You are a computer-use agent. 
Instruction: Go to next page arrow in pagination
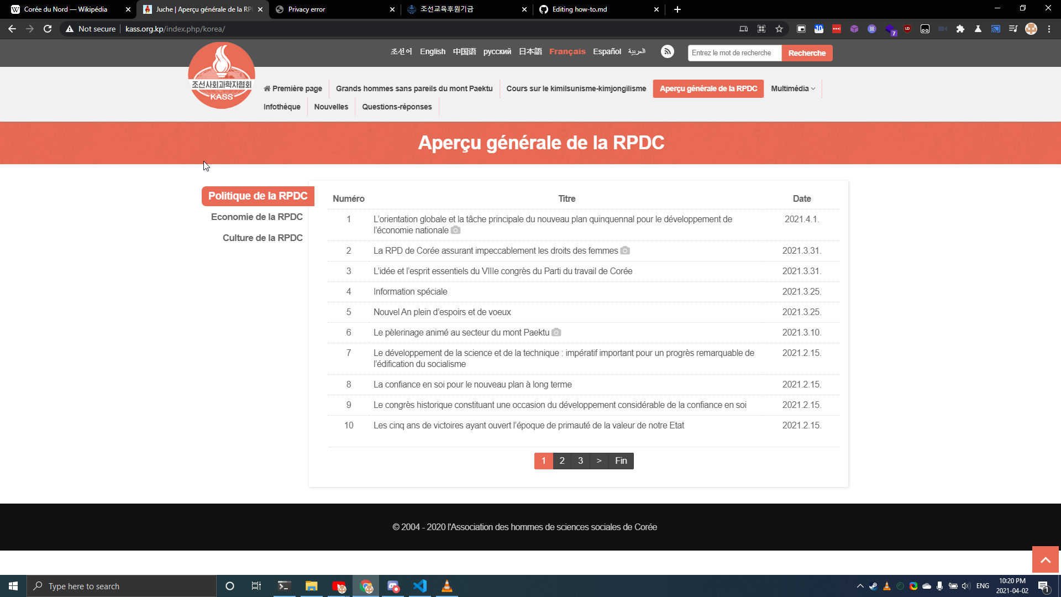599,460
